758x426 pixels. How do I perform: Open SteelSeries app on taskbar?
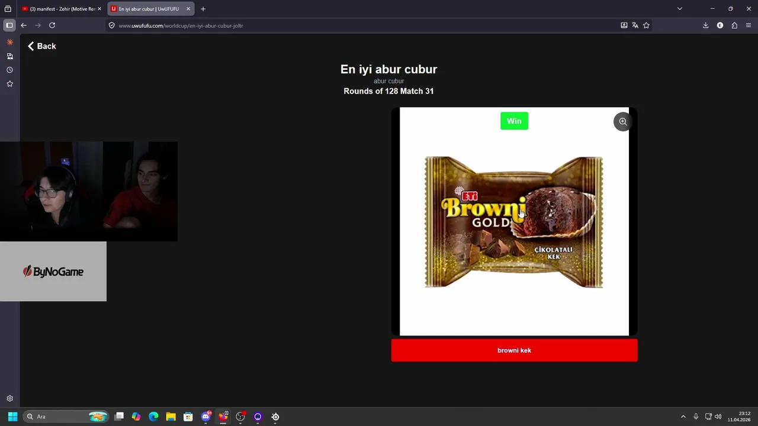click(x=275, y=417)
